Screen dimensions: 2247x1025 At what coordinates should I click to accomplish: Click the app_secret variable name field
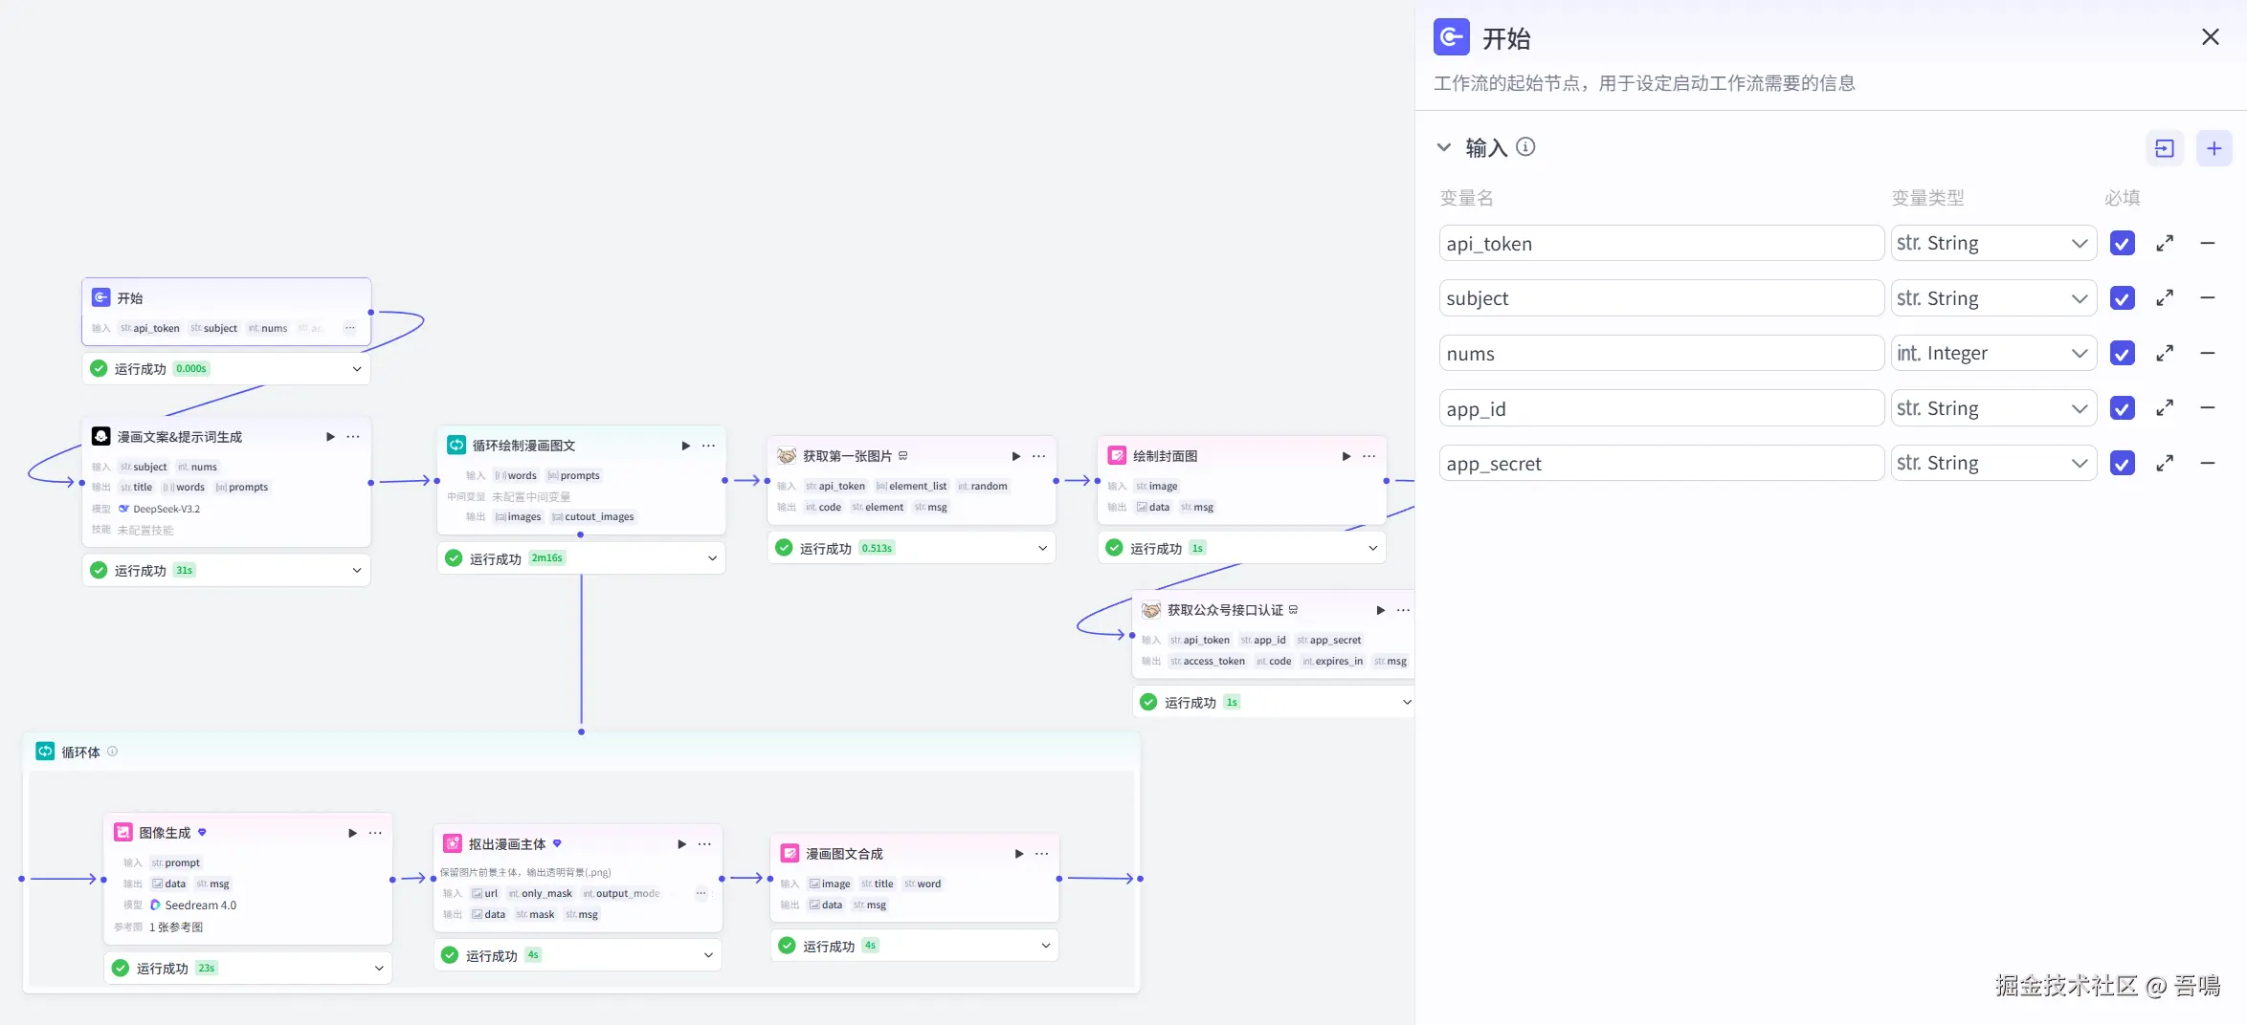point(1661,464)
